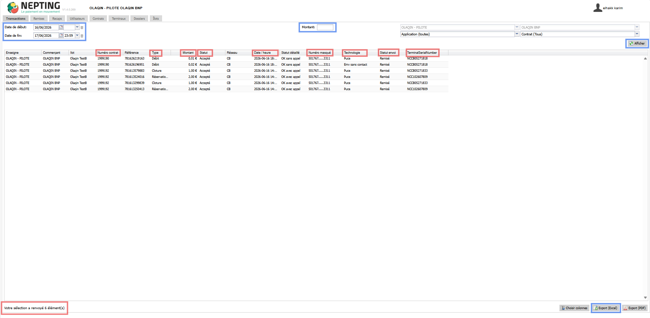Edit the Date de fin field 17/06/2026
This screenshot has width=650, height=318.
point(46,35)
